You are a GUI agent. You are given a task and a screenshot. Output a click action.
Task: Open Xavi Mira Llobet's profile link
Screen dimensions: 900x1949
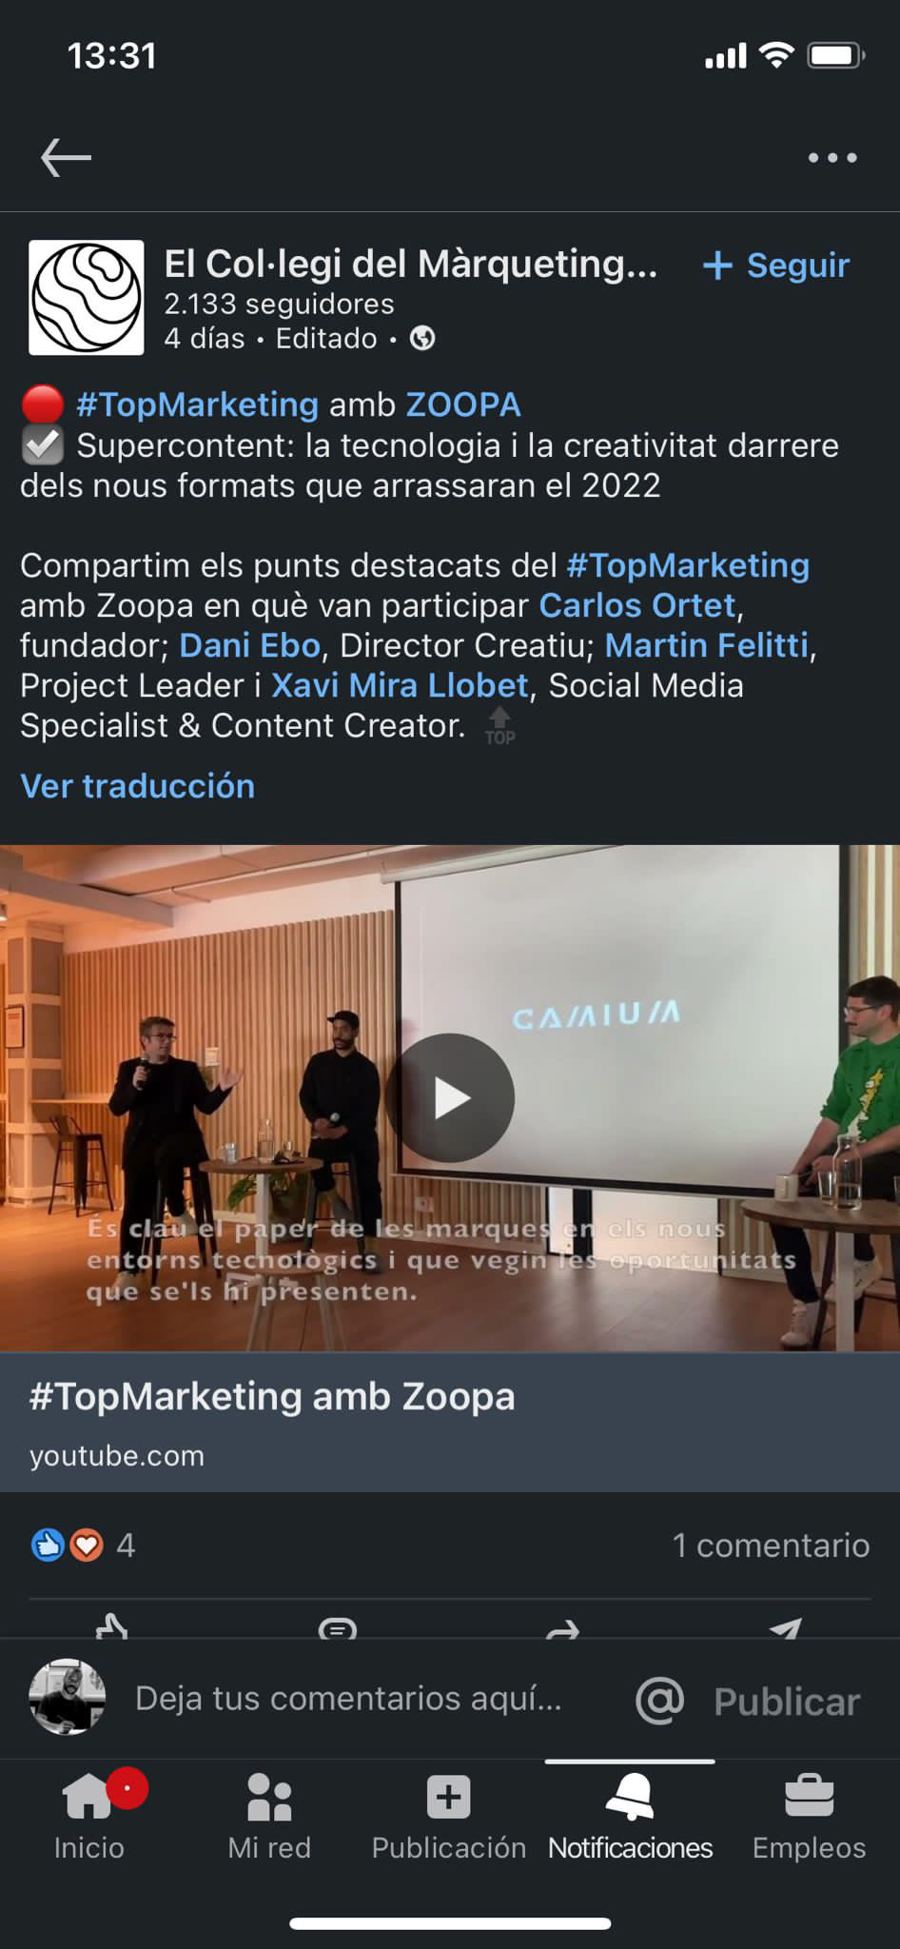click(x=400, y=685)
